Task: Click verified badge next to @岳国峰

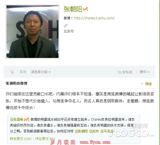Action: click(x=27, y=119)
